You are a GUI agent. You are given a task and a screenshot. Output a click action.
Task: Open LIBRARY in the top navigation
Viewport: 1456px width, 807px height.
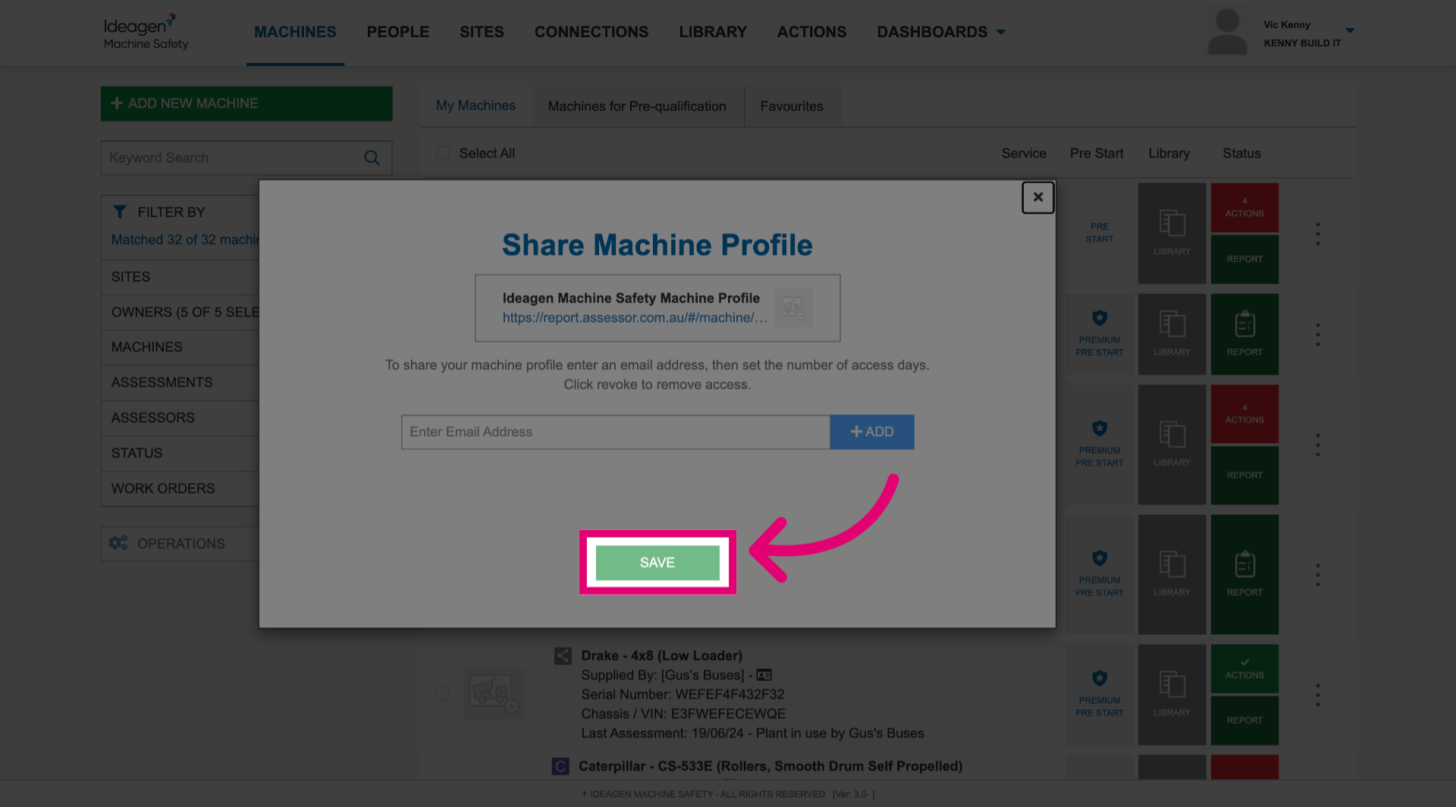coord(713,32)
